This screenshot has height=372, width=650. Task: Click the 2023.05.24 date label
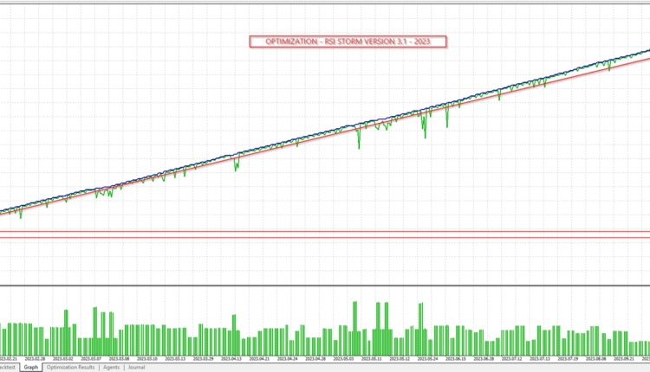pos(428,358)
